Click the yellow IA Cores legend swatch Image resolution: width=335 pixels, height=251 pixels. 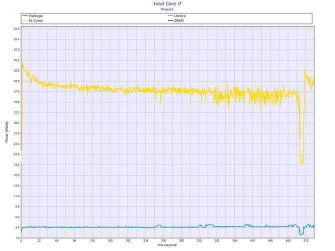point(25,20)
